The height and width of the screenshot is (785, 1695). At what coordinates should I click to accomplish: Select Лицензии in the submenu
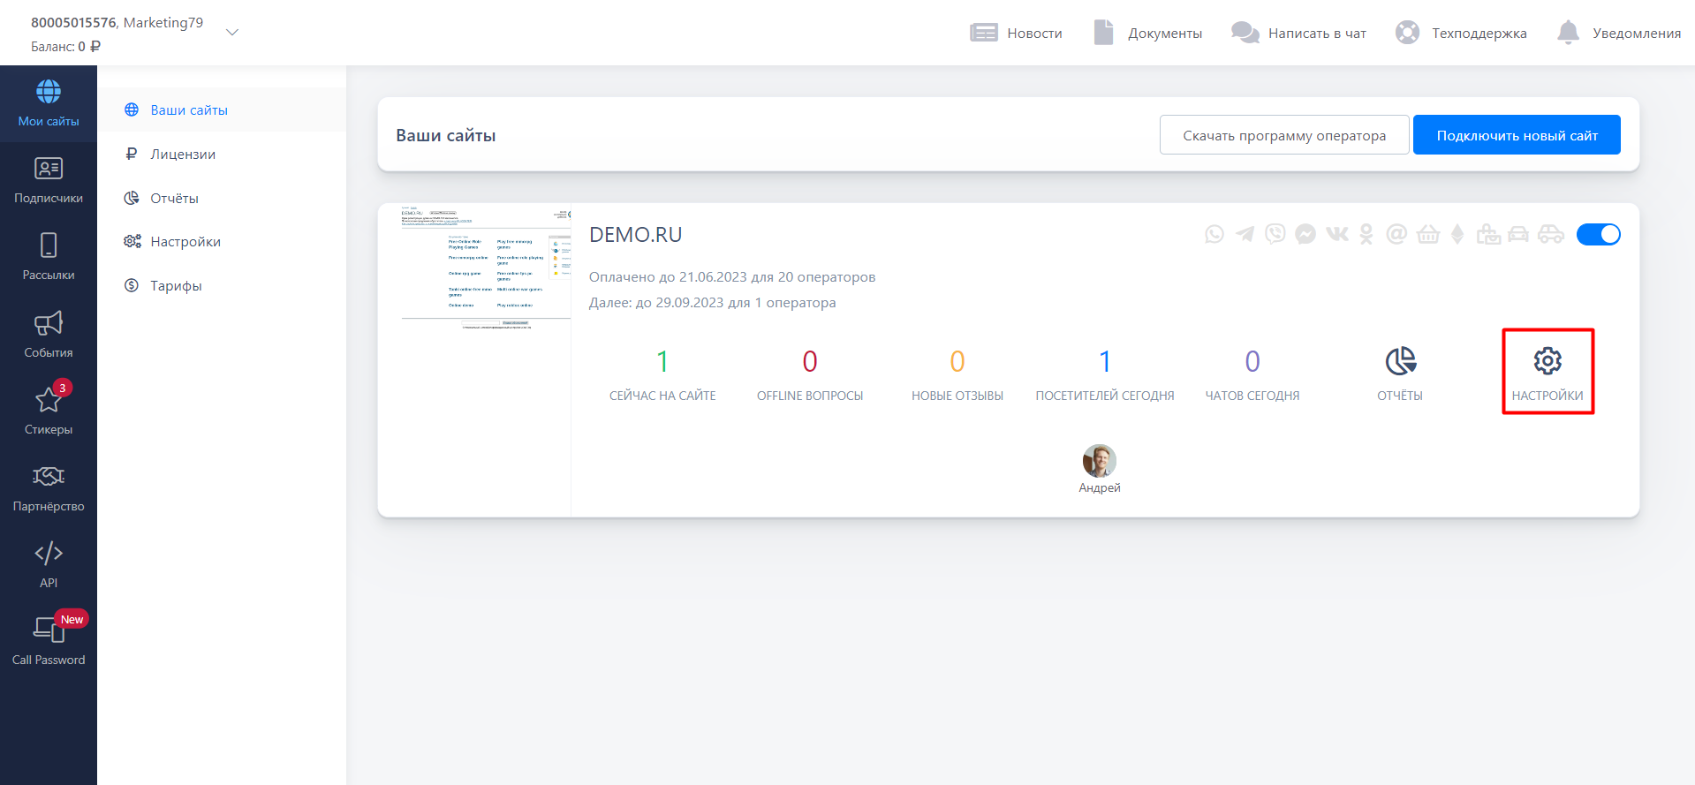(183, 154)
